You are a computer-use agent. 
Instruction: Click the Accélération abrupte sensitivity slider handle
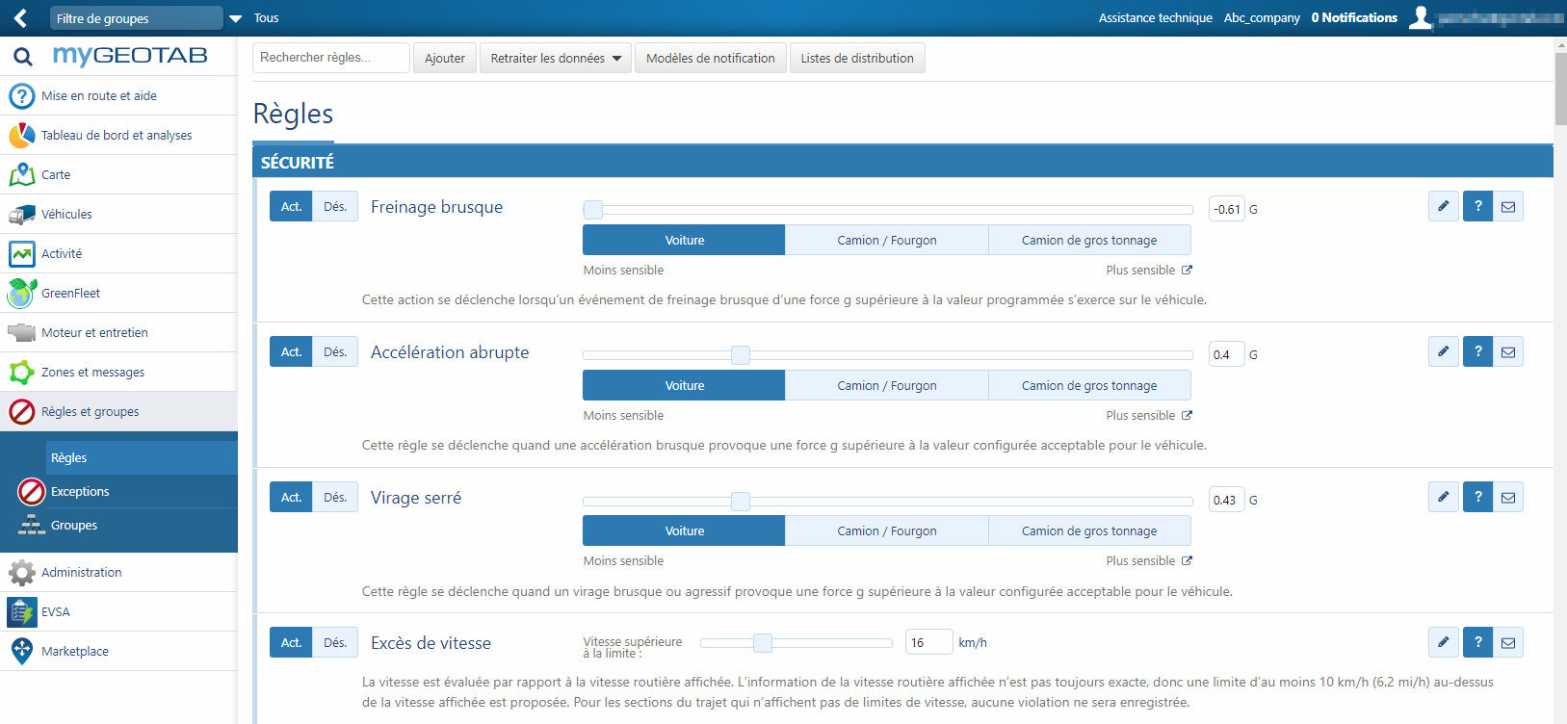tap(740, 355)
